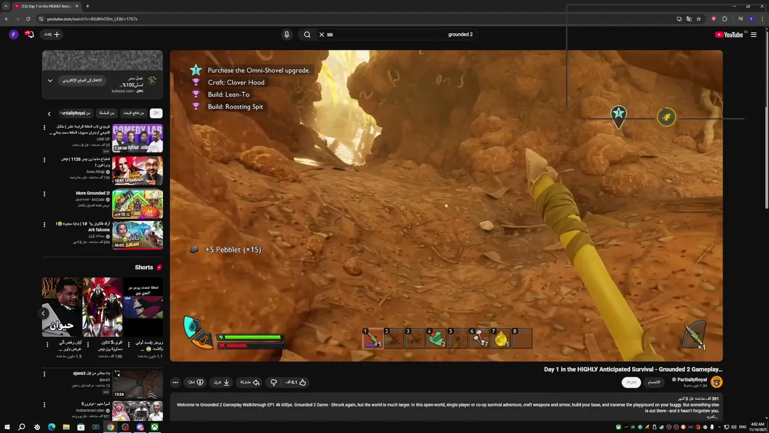Open the Chrome three-dot menu
This screenshot has width=769, height=433.
762,19
